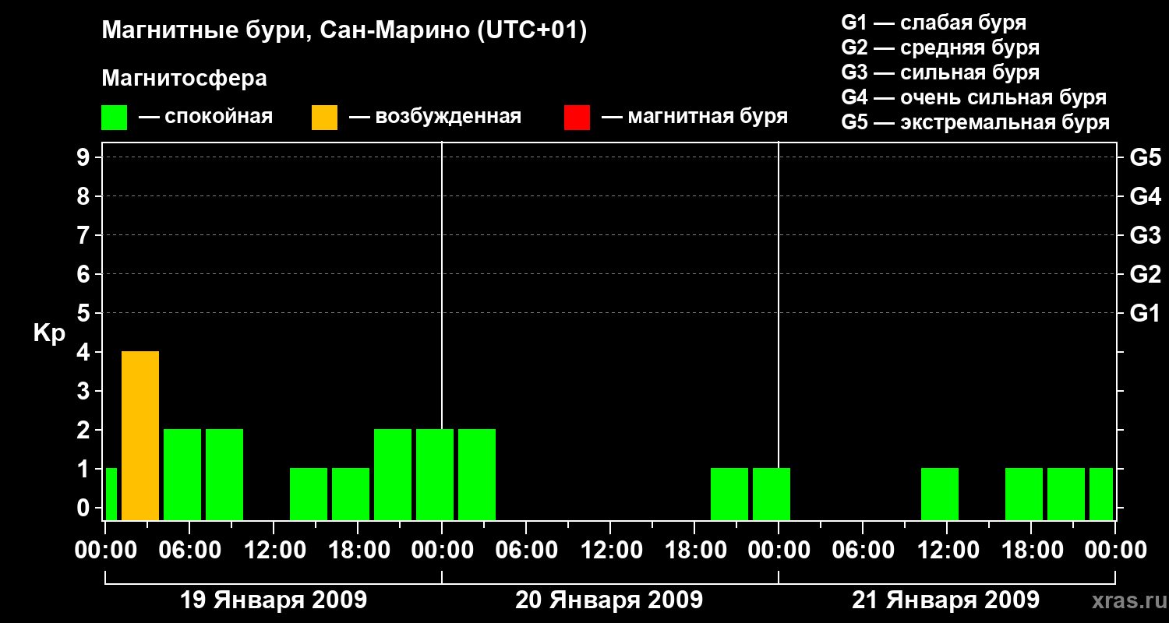Select green Kp 1 bar above 18:00, 21 January
Image resolution: width=1169 pixels, height=623 pixels.
point(1024,494)
